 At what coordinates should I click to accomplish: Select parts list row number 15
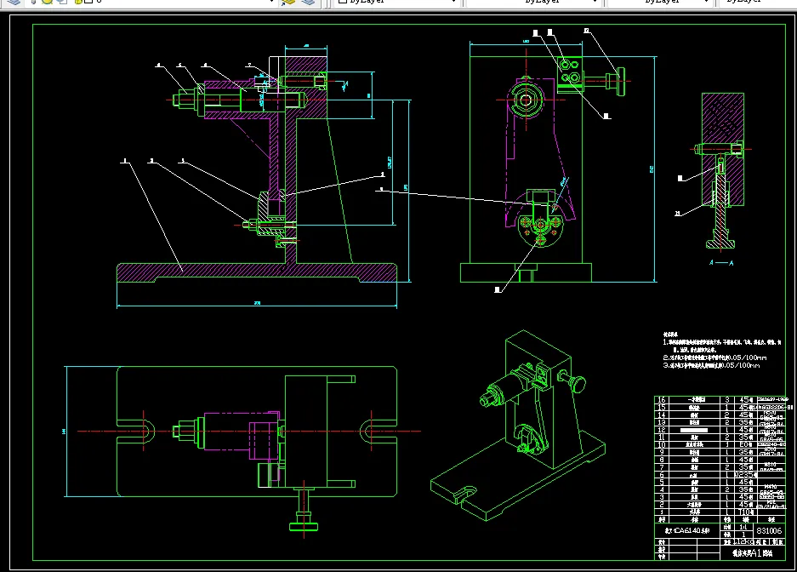click(661, 407)
